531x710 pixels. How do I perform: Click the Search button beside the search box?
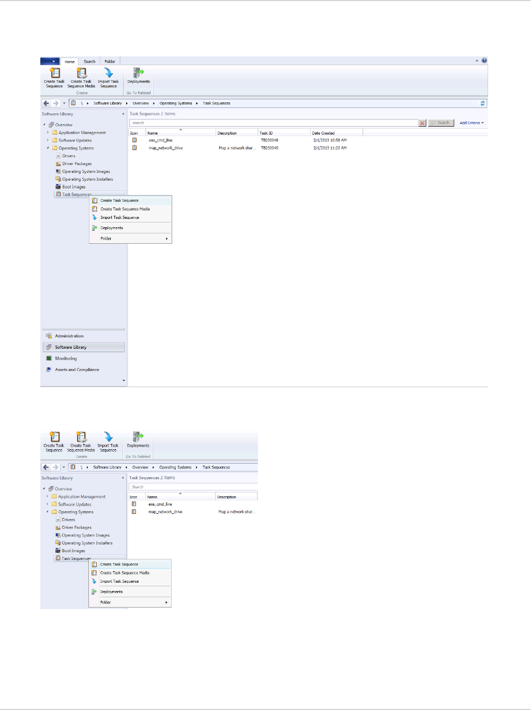pyautogui.click(x=441, y=123)
